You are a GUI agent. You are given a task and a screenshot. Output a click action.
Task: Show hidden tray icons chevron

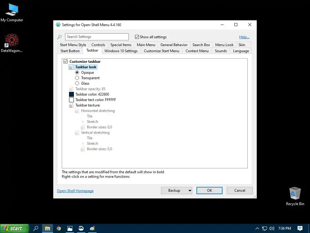coord(257,228)
